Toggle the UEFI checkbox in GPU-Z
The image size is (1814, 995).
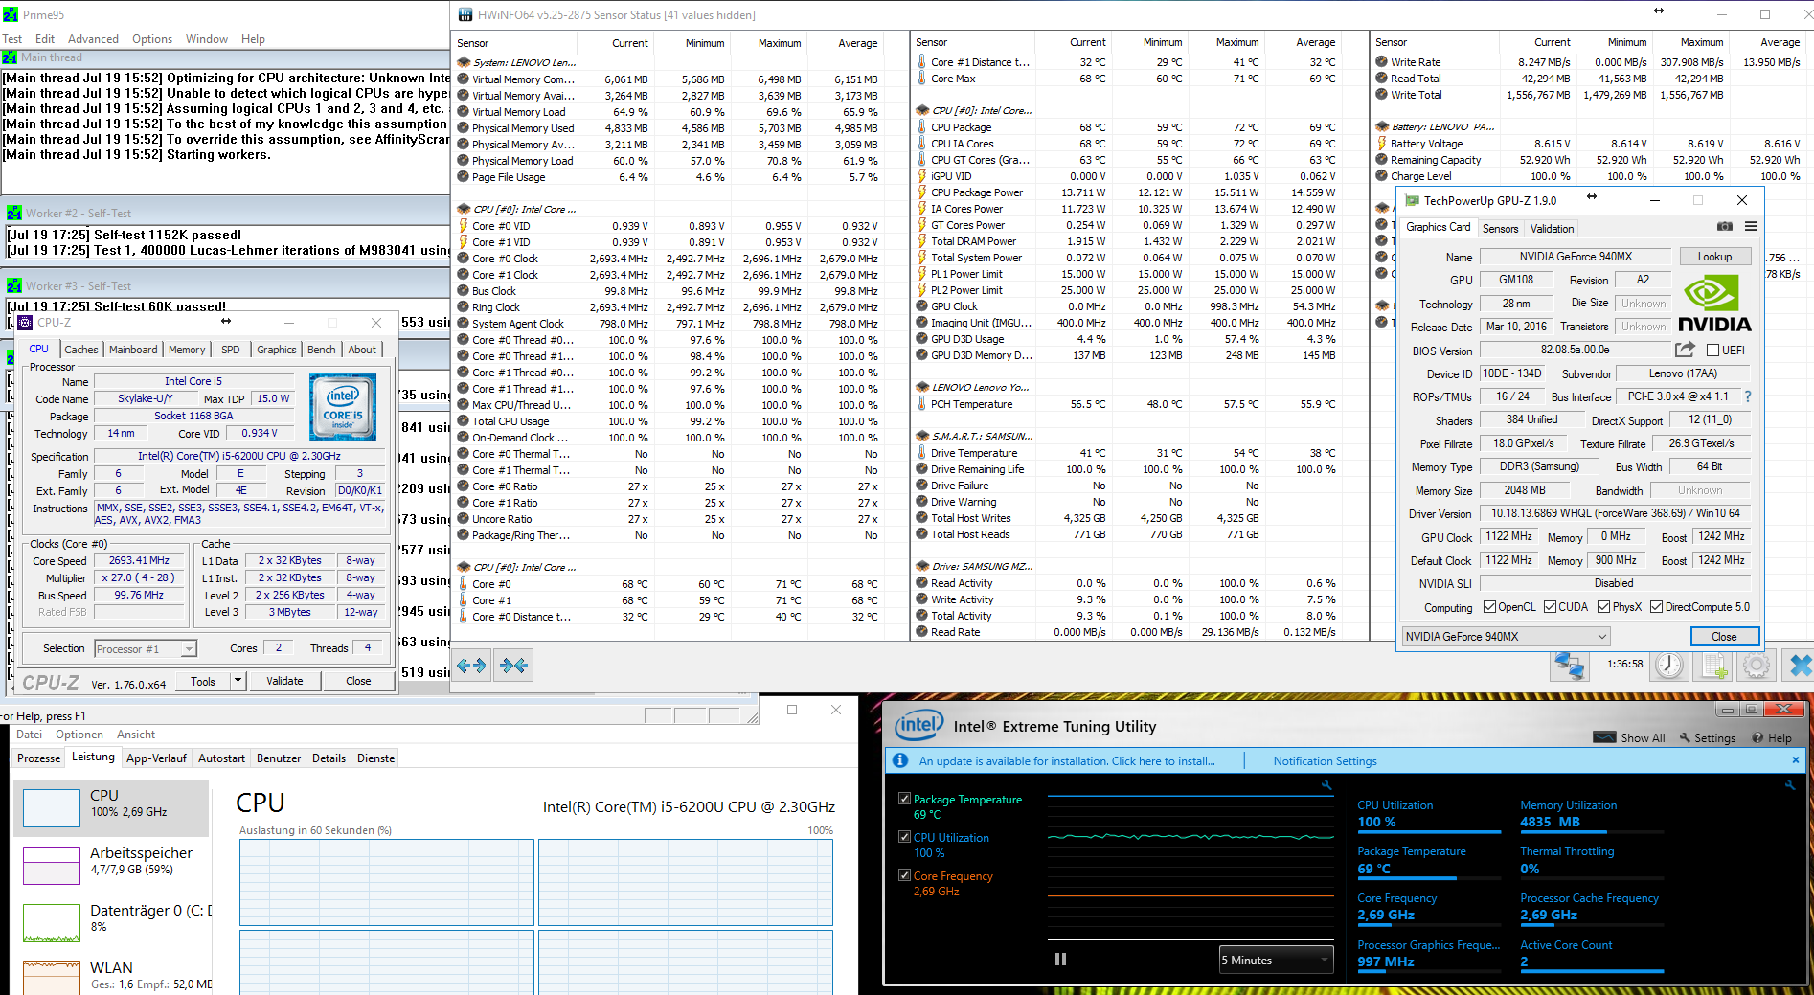click(1712, 351)
